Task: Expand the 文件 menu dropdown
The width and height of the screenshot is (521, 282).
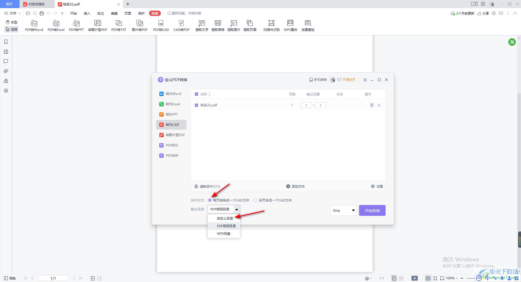Action: 13,13
